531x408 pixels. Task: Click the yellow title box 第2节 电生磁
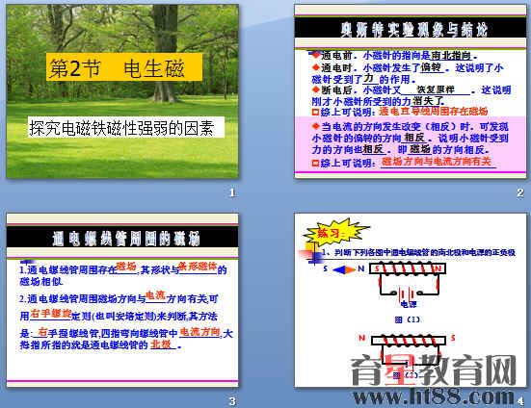124,67
